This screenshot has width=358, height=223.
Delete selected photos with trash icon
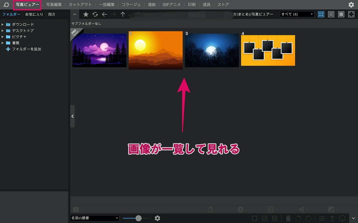tap(288, 218)
